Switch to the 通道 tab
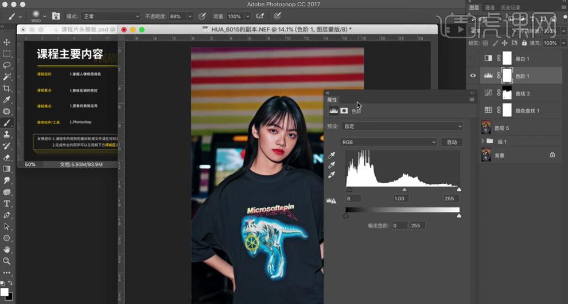 (489, 7)
